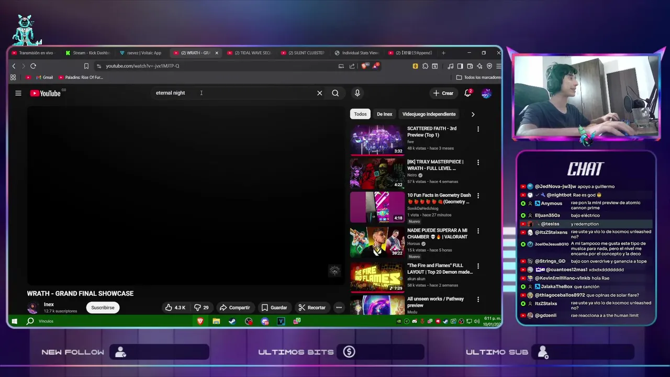Image resolution: width=670 pixels, height=377 pixels.
Task: Open Brave Shields lion icon
Action: [364, 66]
